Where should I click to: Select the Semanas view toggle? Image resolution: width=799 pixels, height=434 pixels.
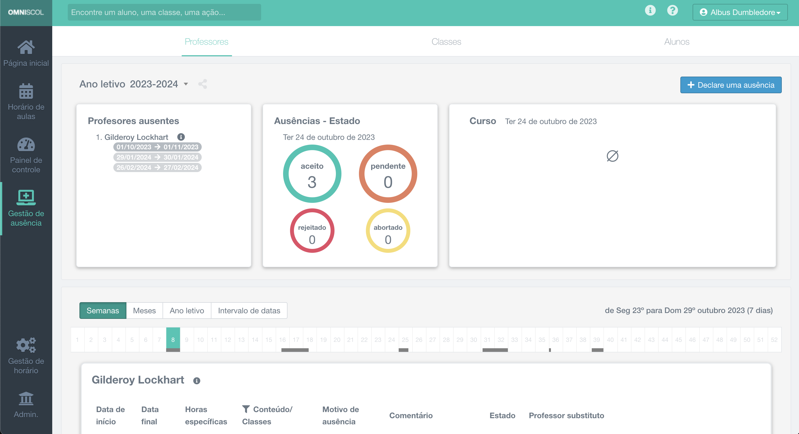coord(103,311)
